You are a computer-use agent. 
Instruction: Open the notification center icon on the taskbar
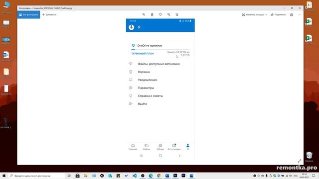coord(314,176)
